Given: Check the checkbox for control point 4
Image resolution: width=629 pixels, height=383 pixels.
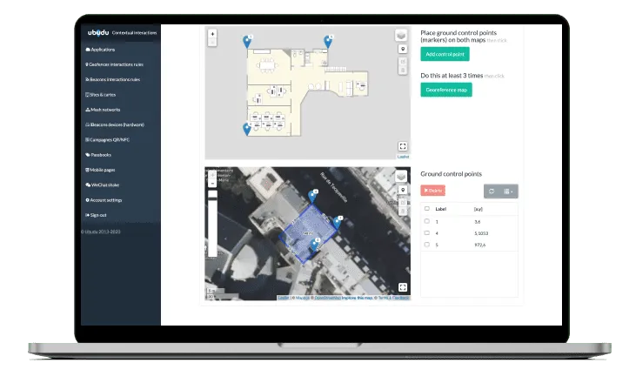Looking at the screenshot, I should click(x=427, y=233).
